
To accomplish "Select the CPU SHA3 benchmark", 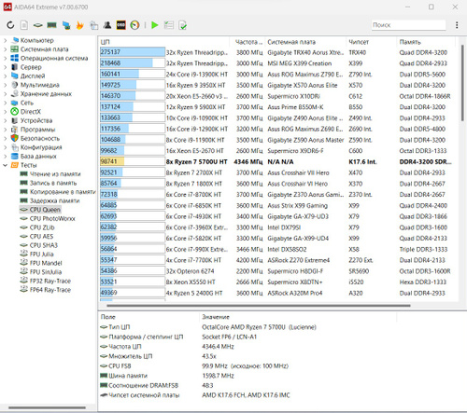I will (x=44, y=245).
